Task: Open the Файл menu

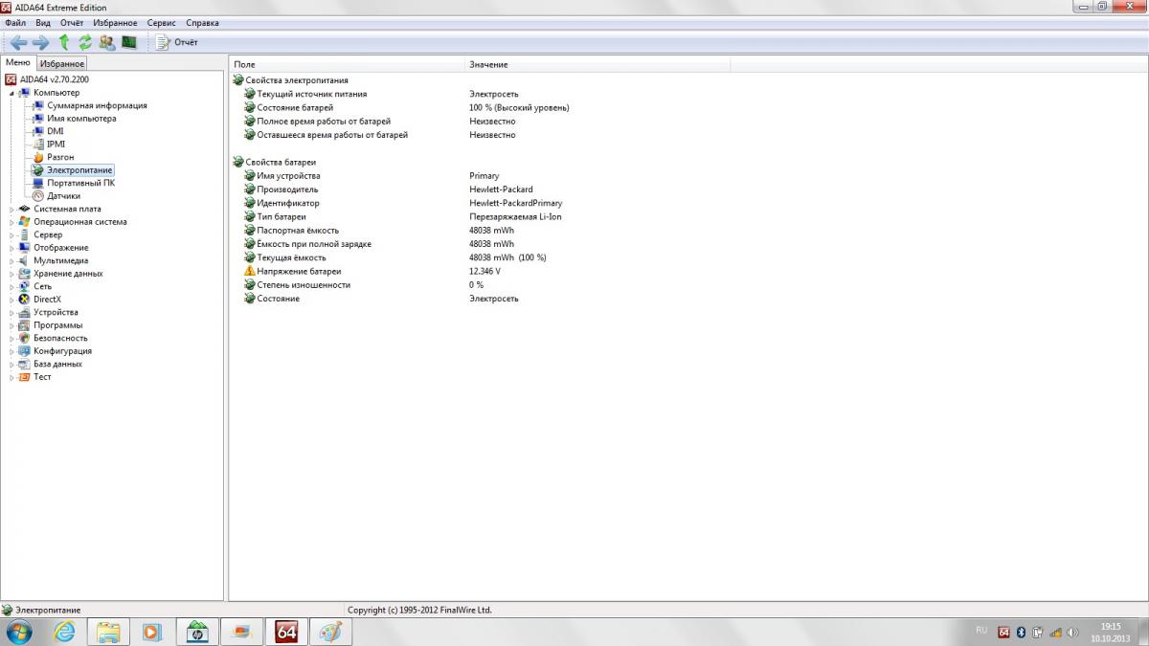Action: 15,23
